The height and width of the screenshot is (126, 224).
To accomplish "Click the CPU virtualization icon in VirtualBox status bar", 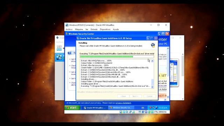I will [x=146, y=112].
